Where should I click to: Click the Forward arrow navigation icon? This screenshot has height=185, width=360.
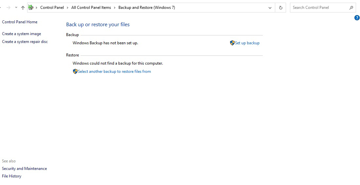(x=9, y=8)
